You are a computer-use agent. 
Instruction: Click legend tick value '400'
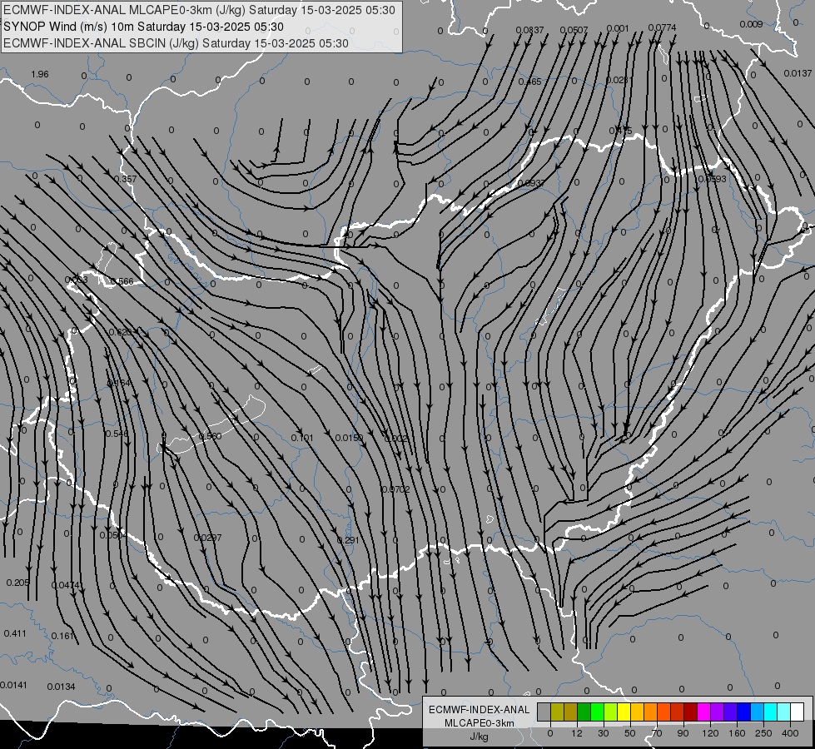(790, 733)
